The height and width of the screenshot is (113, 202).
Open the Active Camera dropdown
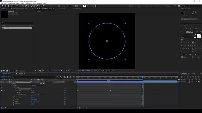pyautogui.click(x=87, y=71)
